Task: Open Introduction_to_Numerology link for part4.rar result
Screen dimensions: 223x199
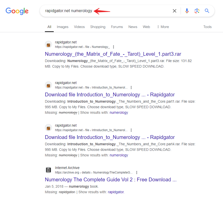Action: pos(110,137)
